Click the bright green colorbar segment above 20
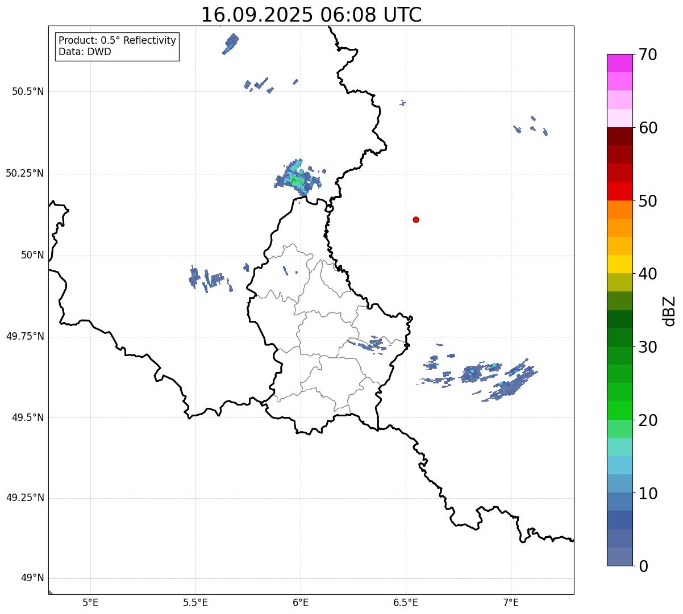This screenshot has height=614, width=683. 620,410
